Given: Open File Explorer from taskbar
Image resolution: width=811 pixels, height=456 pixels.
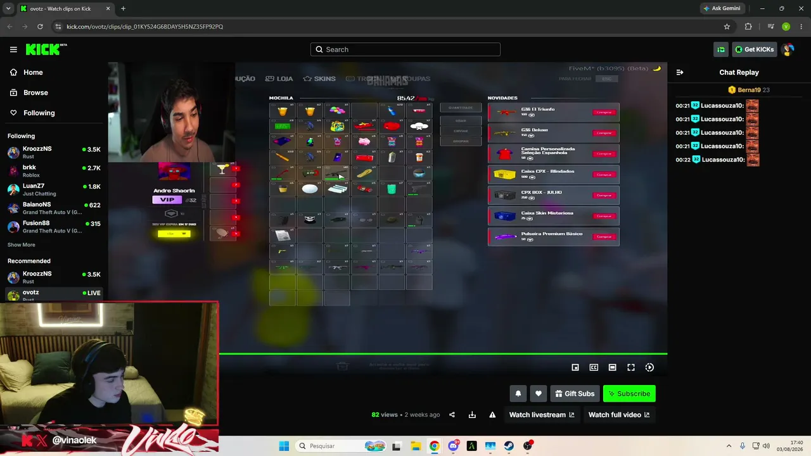Looking at the screenshot, I should pos(415,446).
